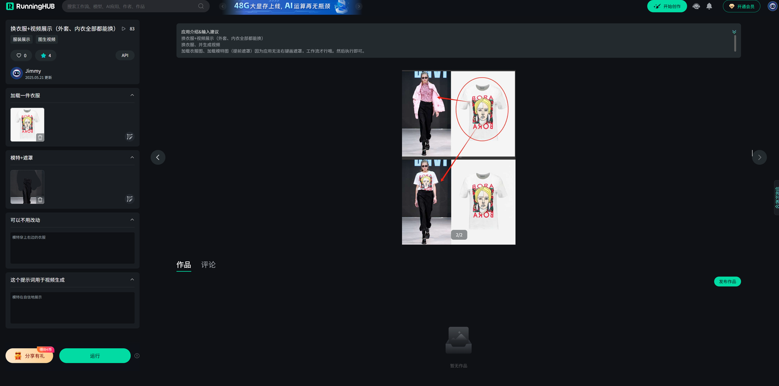
Task: Delete the model mask image
Action: click(x=40, y=200)
